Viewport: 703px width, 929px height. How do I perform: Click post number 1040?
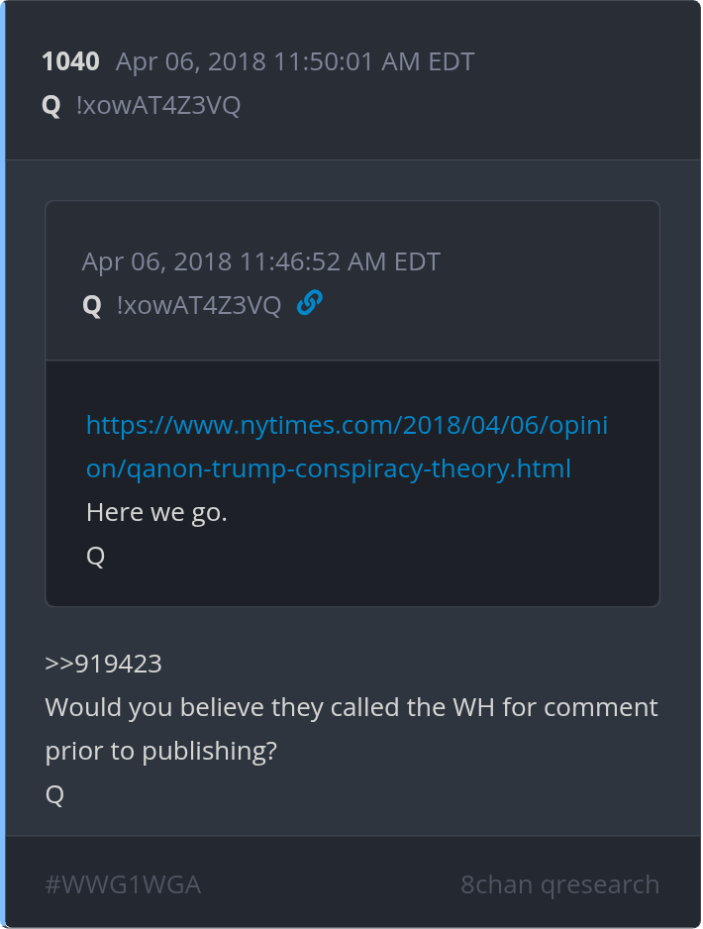(70, 61)
